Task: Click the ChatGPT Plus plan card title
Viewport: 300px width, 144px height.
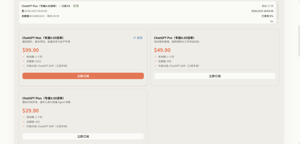Action: pyautogui.click(x=43, y=98)
